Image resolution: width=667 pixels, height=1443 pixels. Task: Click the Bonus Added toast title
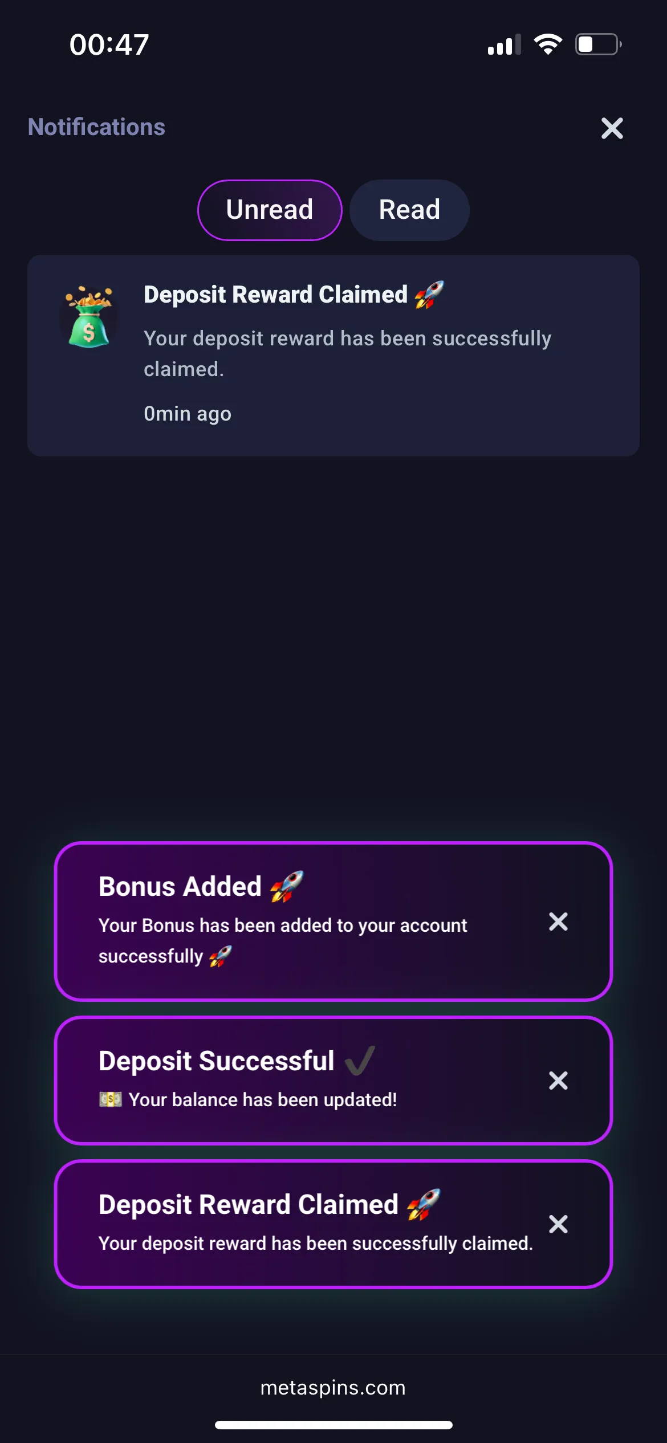point(180,887)
